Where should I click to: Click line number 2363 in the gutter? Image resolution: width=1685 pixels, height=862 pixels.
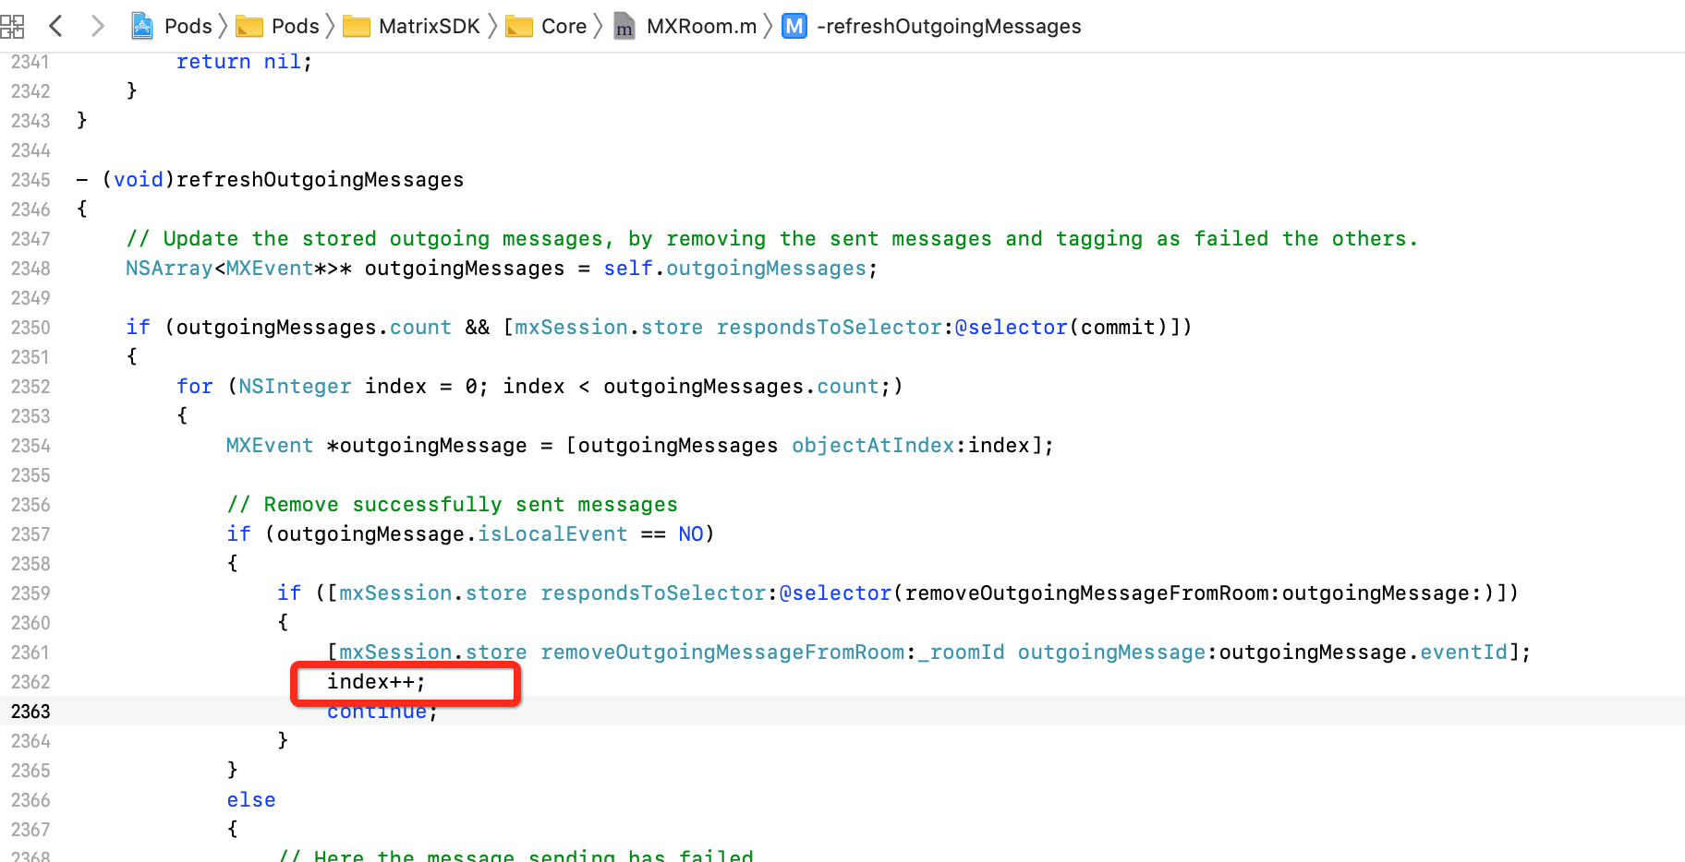click(x=30, y=712)
